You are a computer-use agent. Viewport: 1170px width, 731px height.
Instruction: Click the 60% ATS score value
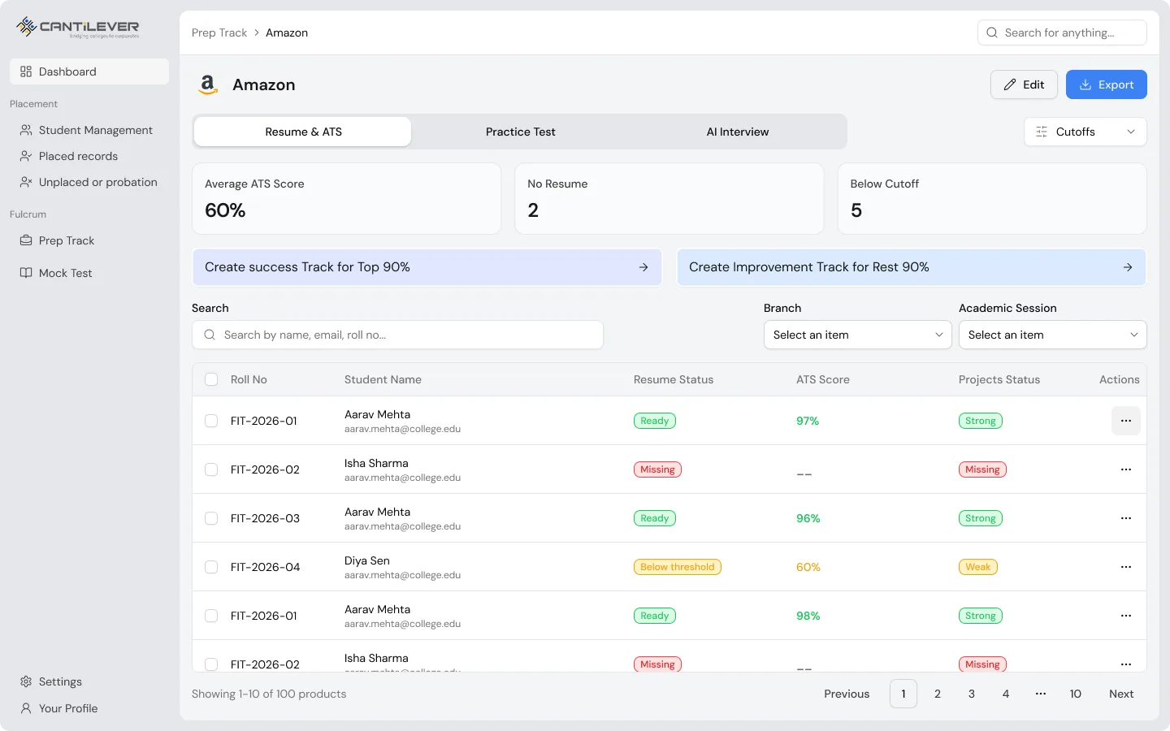pyautogui.click(x=808, y=567)
